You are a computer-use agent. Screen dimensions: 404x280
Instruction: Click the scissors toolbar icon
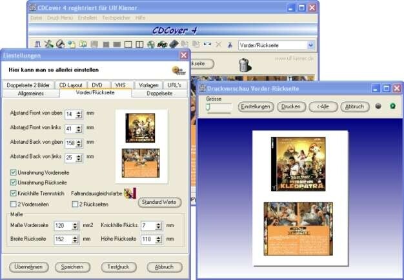pos(230,45)
